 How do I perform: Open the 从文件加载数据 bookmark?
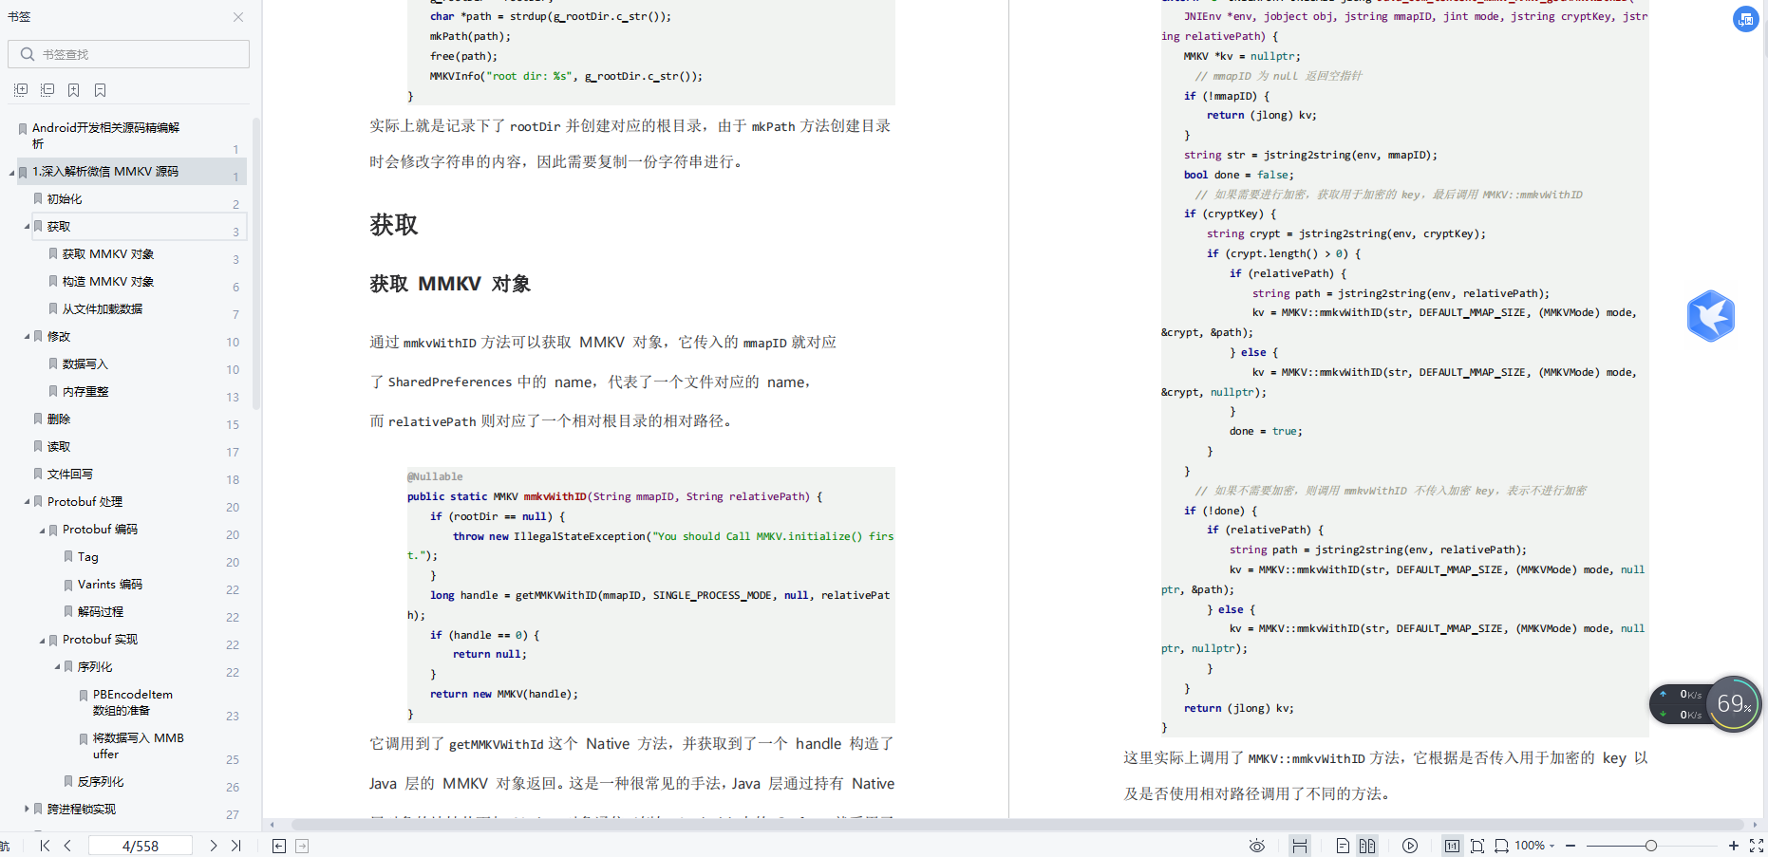pos(103,309)
